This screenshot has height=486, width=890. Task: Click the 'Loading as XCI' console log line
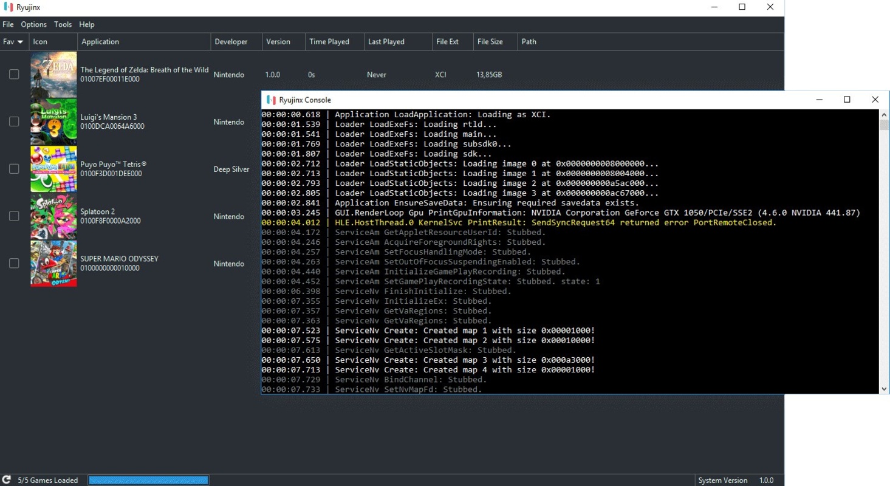coord(406,114)
